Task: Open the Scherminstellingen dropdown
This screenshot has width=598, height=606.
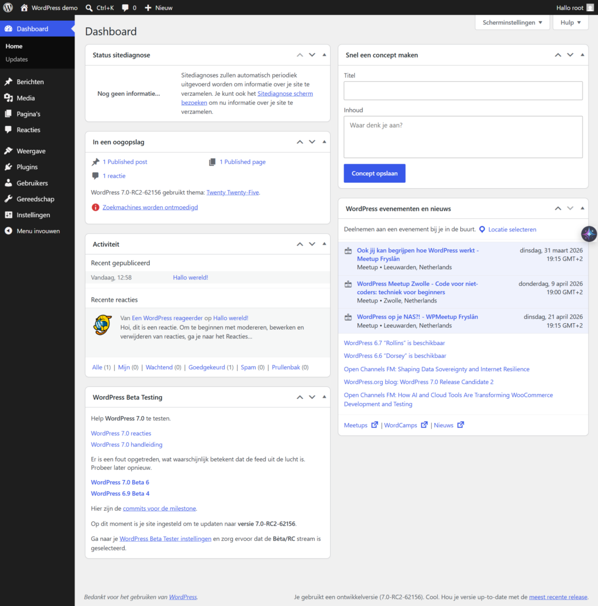Action: 512,22
